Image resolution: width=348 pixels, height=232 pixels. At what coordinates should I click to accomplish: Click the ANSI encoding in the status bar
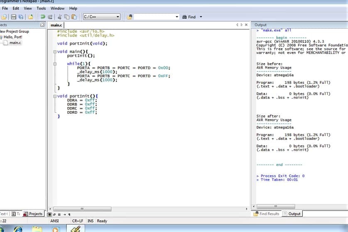click(x=54, y=221)
